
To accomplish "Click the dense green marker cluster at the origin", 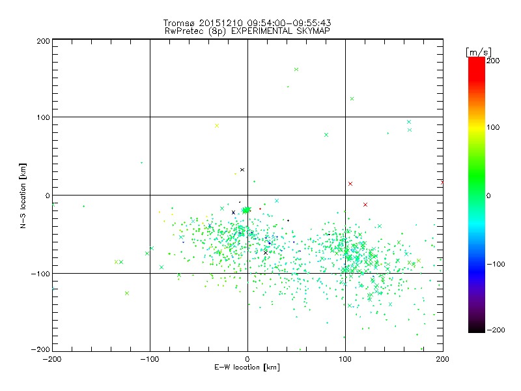I will pos(246,210).
